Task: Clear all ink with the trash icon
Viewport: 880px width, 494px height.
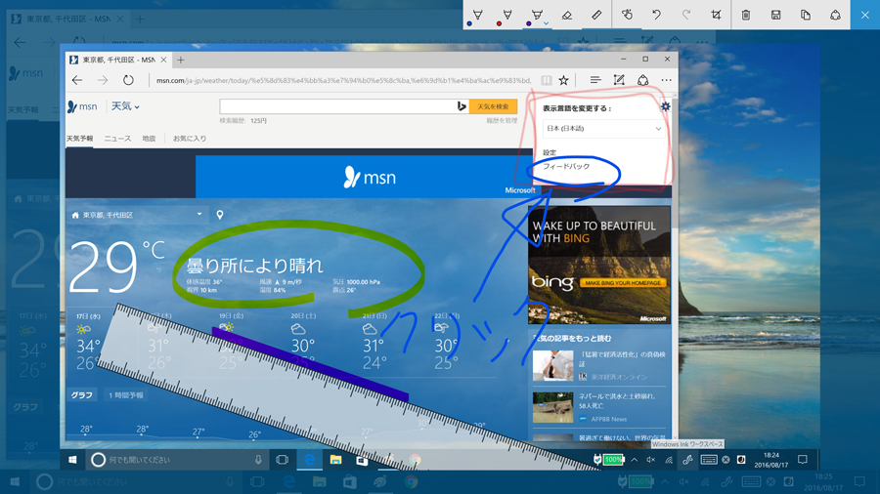Action: point(746,15)
